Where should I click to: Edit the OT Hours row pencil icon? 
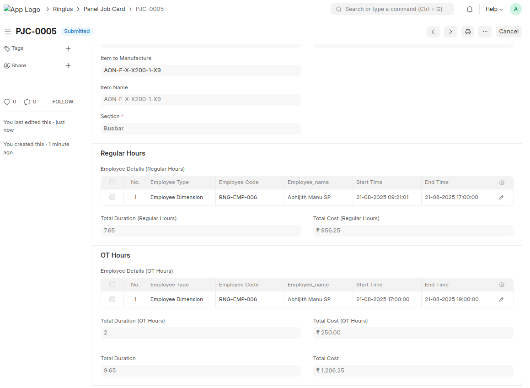point(501,300)
